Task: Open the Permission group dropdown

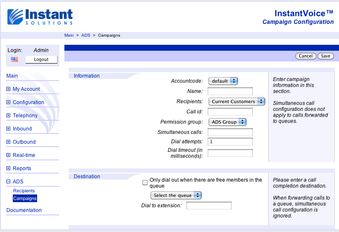Action: (227, 122)
